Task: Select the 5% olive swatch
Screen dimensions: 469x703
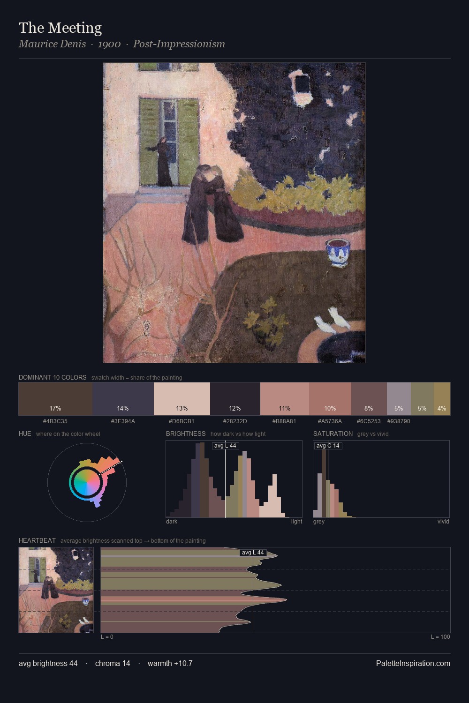Action: 422,399
